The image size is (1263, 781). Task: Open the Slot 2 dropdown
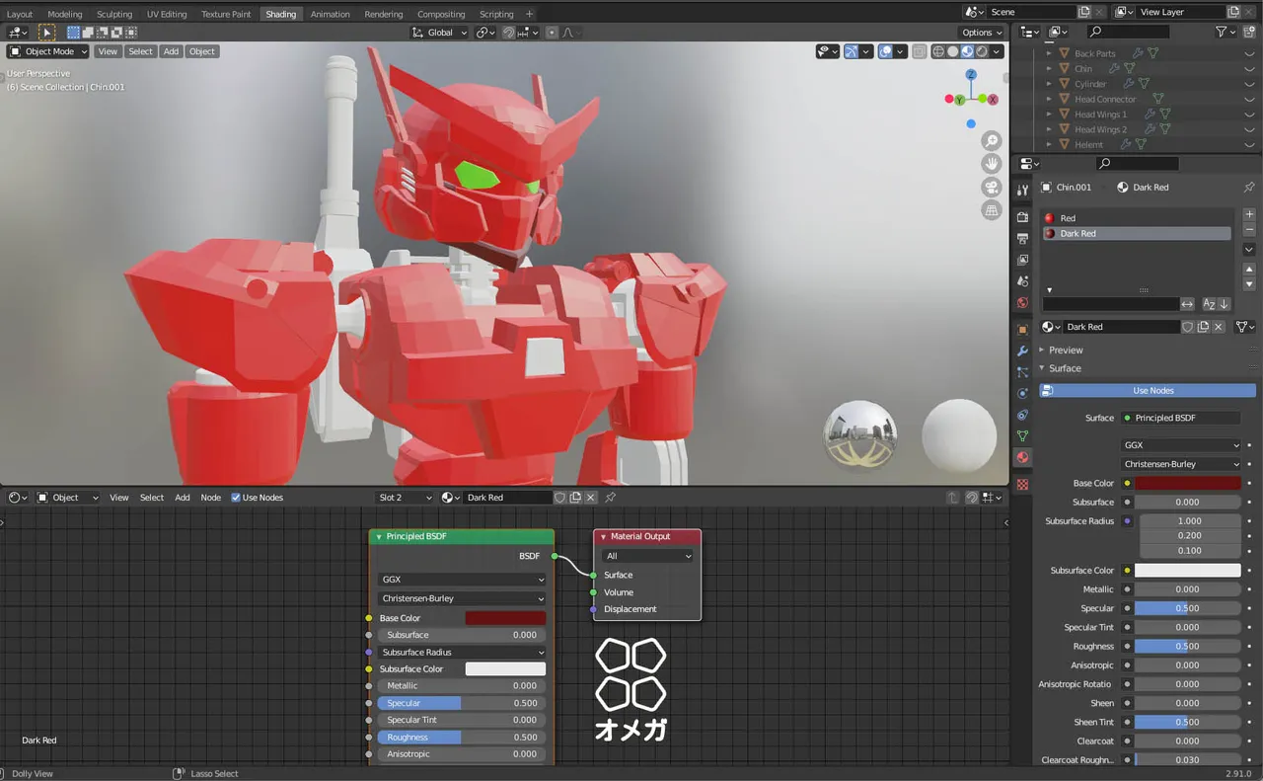pyautogui.click(x=405, y=498)
